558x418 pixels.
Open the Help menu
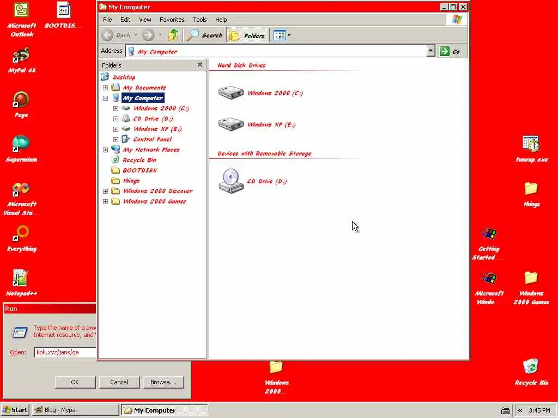pos(221,20)
